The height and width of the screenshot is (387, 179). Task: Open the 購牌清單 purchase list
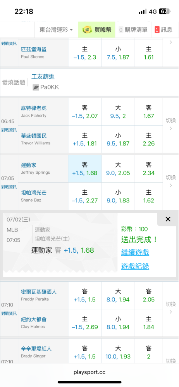click(x=133, y=30)
